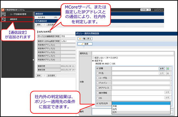
Task: Click the 参照 button in 基本情報 row
Action: point(167,92)
